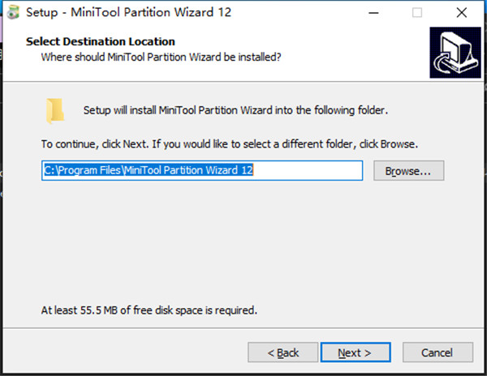Click the 'Select Destination Location' heading

101,41
